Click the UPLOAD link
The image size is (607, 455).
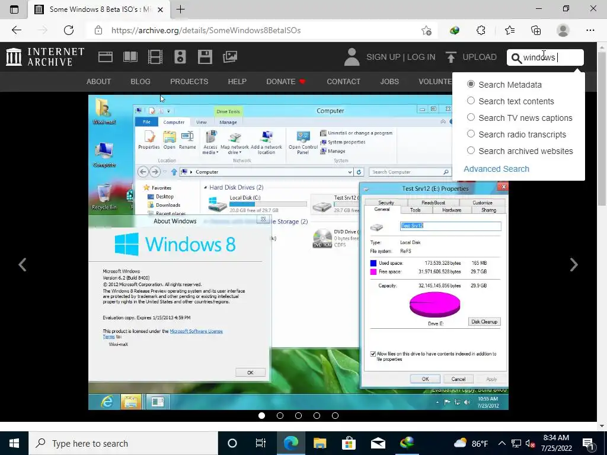pos(479,57)
